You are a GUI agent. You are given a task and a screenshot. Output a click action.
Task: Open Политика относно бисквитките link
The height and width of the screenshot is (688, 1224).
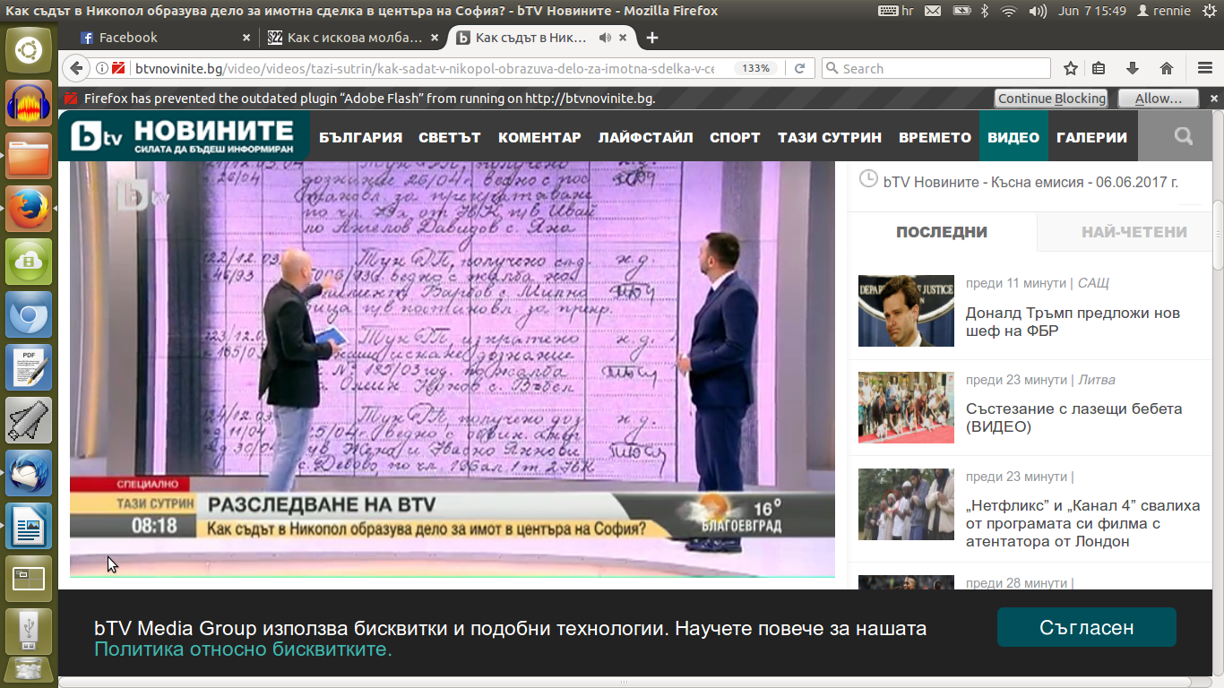coord(243,649)
